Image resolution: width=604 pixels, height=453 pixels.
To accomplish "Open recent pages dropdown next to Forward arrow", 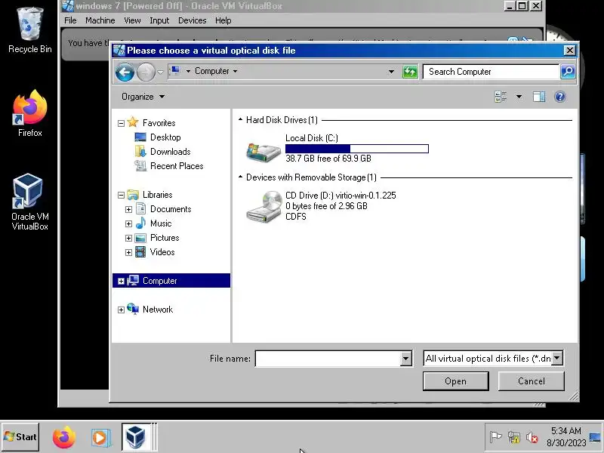I will [160, 72].
